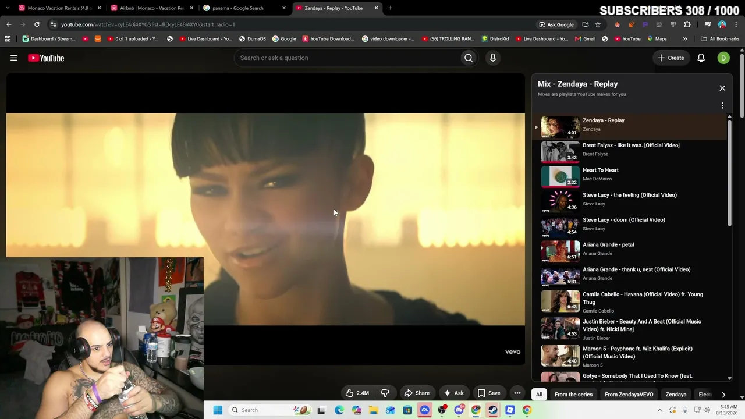Bookmark this page with the star icon

[598, 24]
